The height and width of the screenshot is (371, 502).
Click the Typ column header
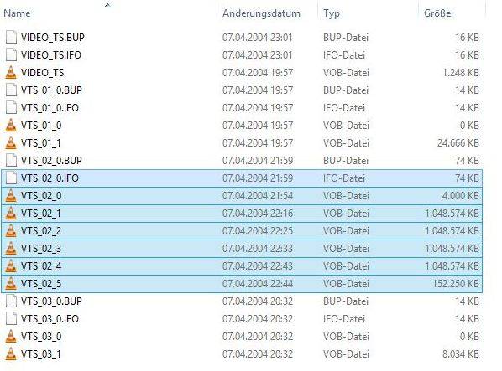[332, 13]
